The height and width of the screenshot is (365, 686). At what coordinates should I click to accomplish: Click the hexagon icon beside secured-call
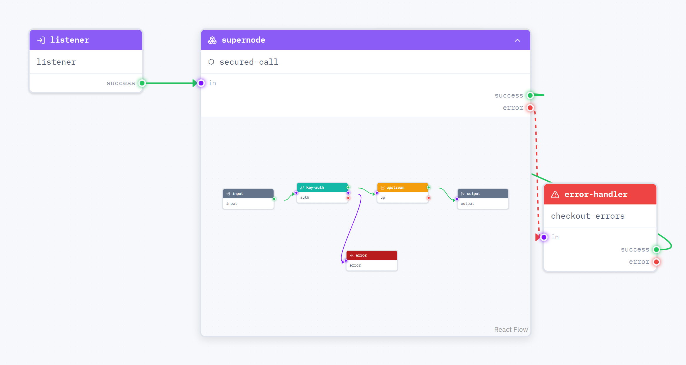tap(211, 62)
